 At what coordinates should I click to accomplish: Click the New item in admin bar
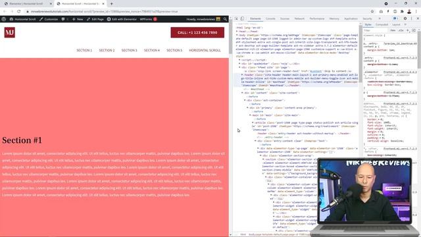coord(78,19)
